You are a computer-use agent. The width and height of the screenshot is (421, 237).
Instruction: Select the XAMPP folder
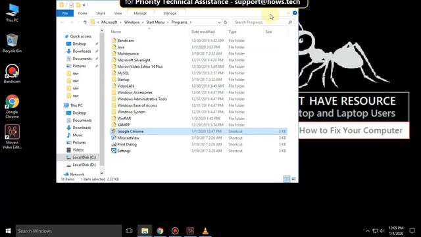click(124, 124)
